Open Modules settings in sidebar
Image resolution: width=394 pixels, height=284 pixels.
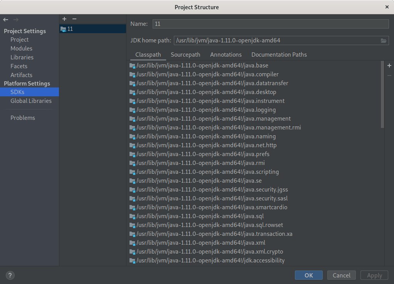(21, 49)
